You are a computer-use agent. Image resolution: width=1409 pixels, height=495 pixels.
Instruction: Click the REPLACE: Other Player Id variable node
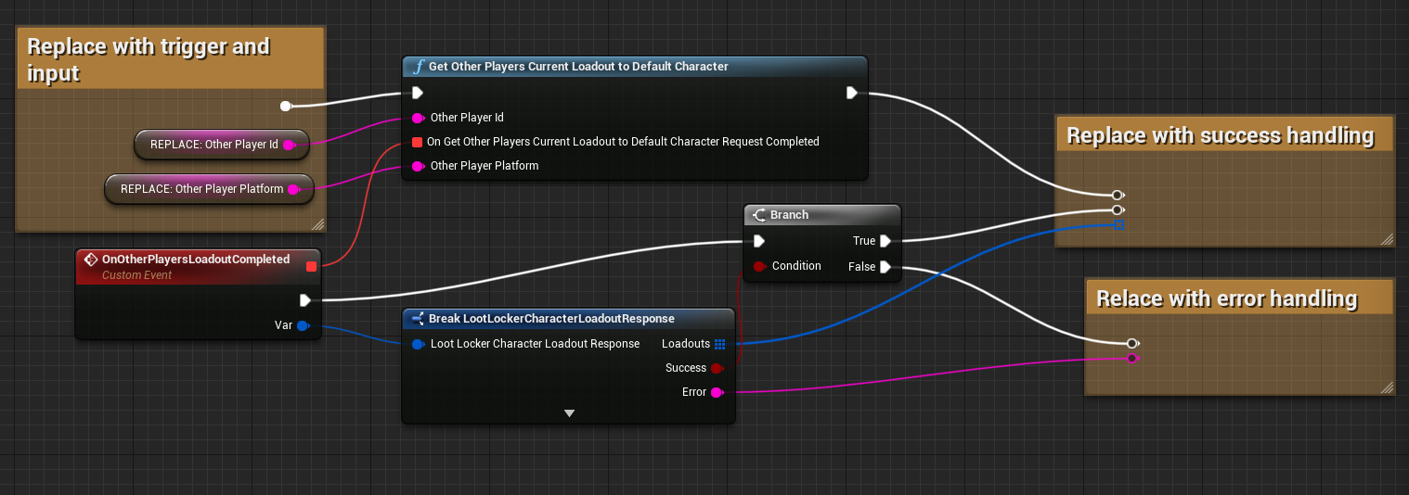[213, 145]
